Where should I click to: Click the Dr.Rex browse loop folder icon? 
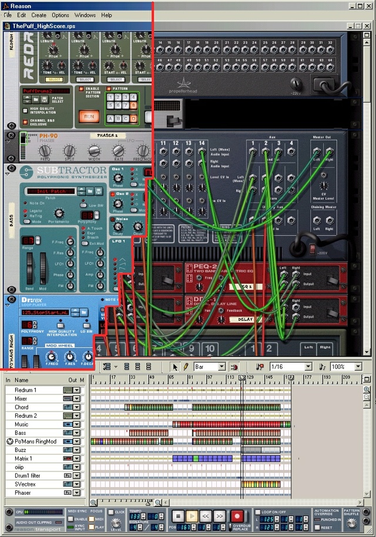[x=84, y=312]
